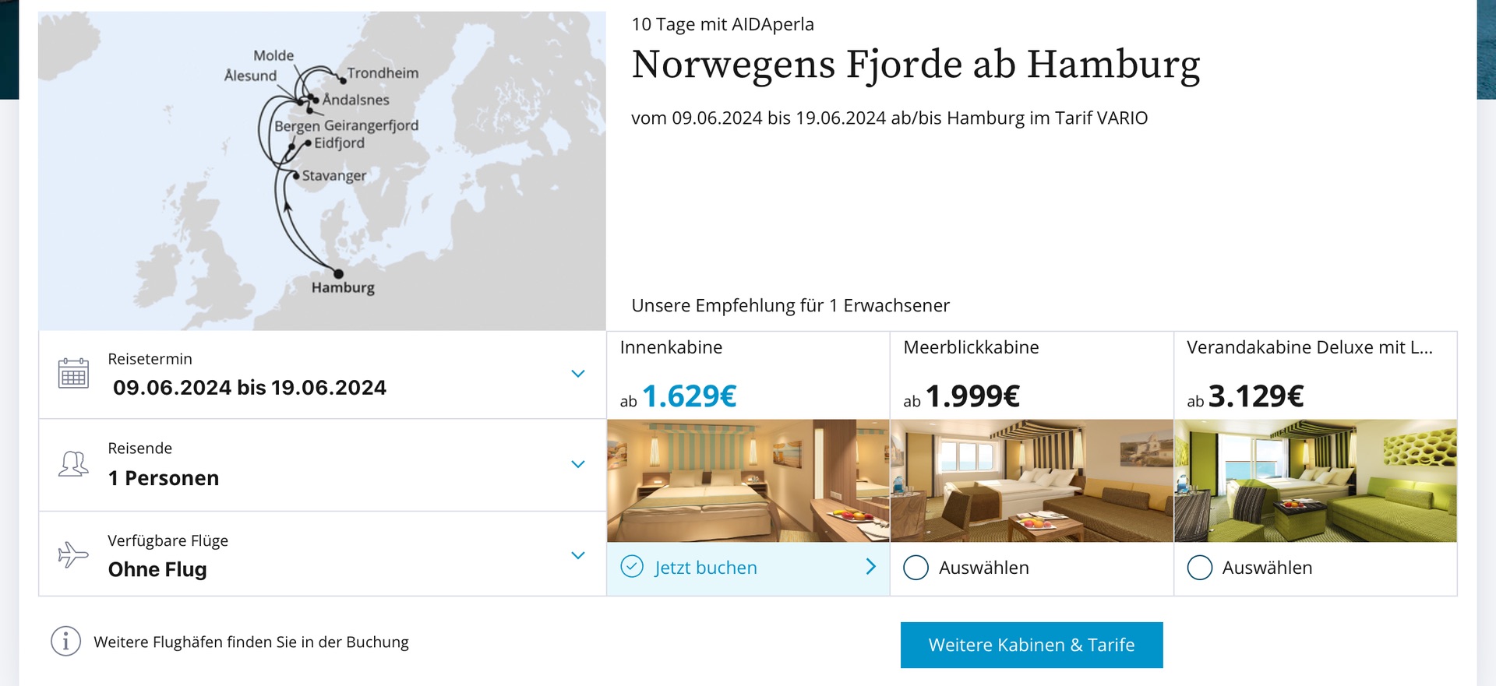Click the checkmark icon in Jetzt buchen

coord(632,566)
